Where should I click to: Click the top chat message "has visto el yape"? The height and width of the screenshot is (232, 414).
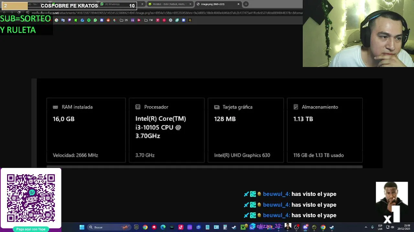314,194
